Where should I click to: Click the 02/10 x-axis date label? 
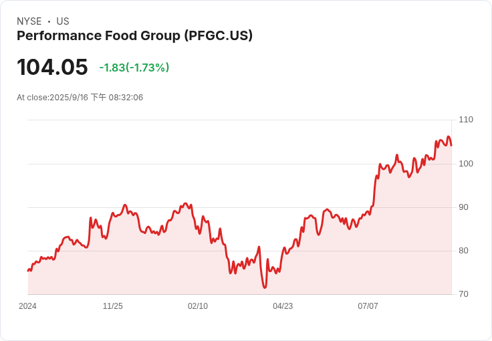click(197, 306)
